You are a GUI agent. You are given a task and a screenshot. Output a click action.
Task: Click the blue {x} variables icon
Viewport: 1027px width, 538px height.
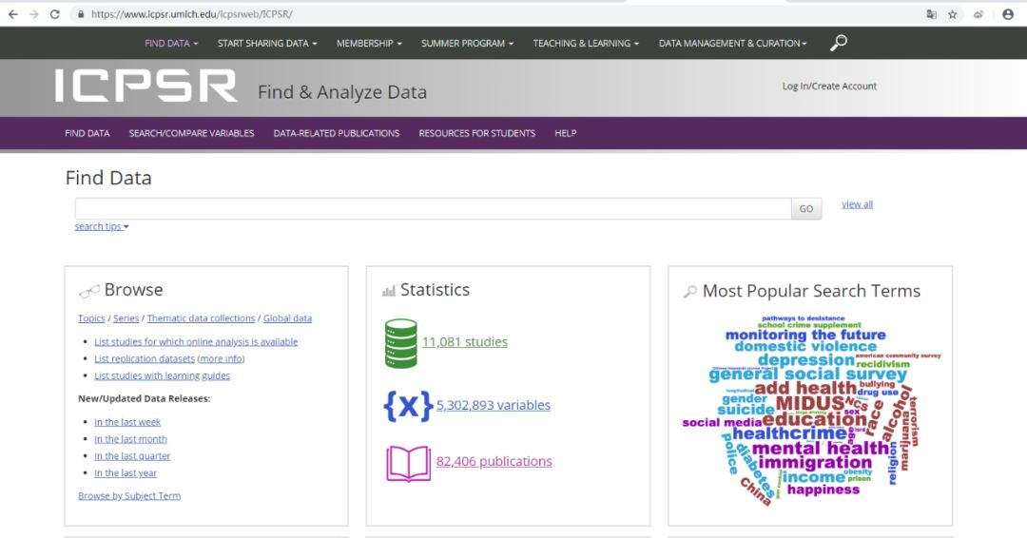coord(407,405)
